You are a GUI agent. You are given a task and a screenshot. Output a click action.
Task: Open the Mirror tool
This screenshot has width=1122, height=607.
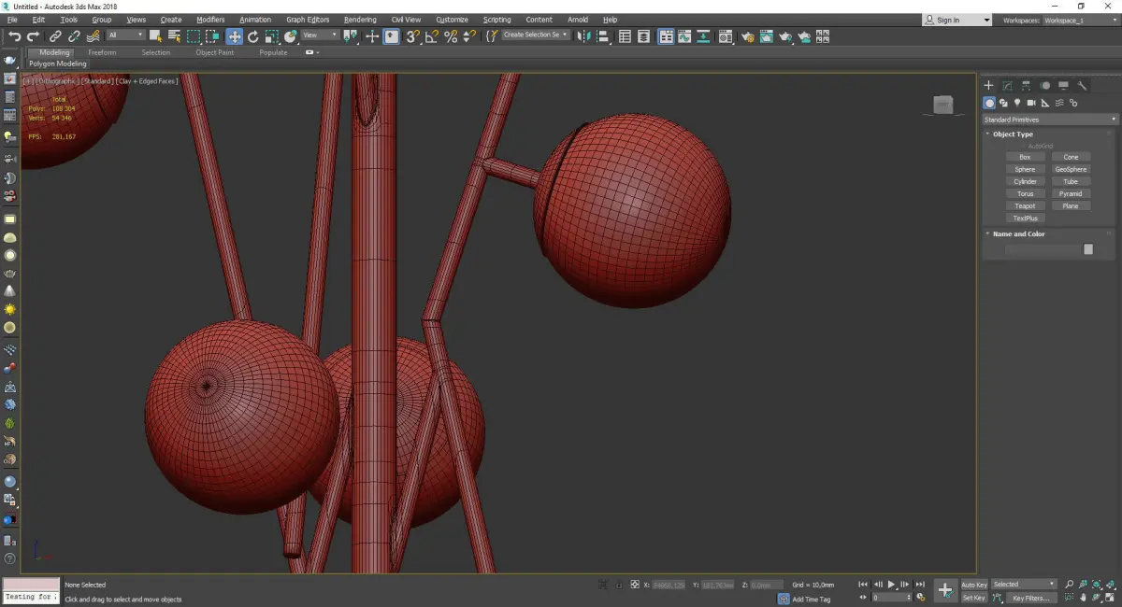pos(583,36)
